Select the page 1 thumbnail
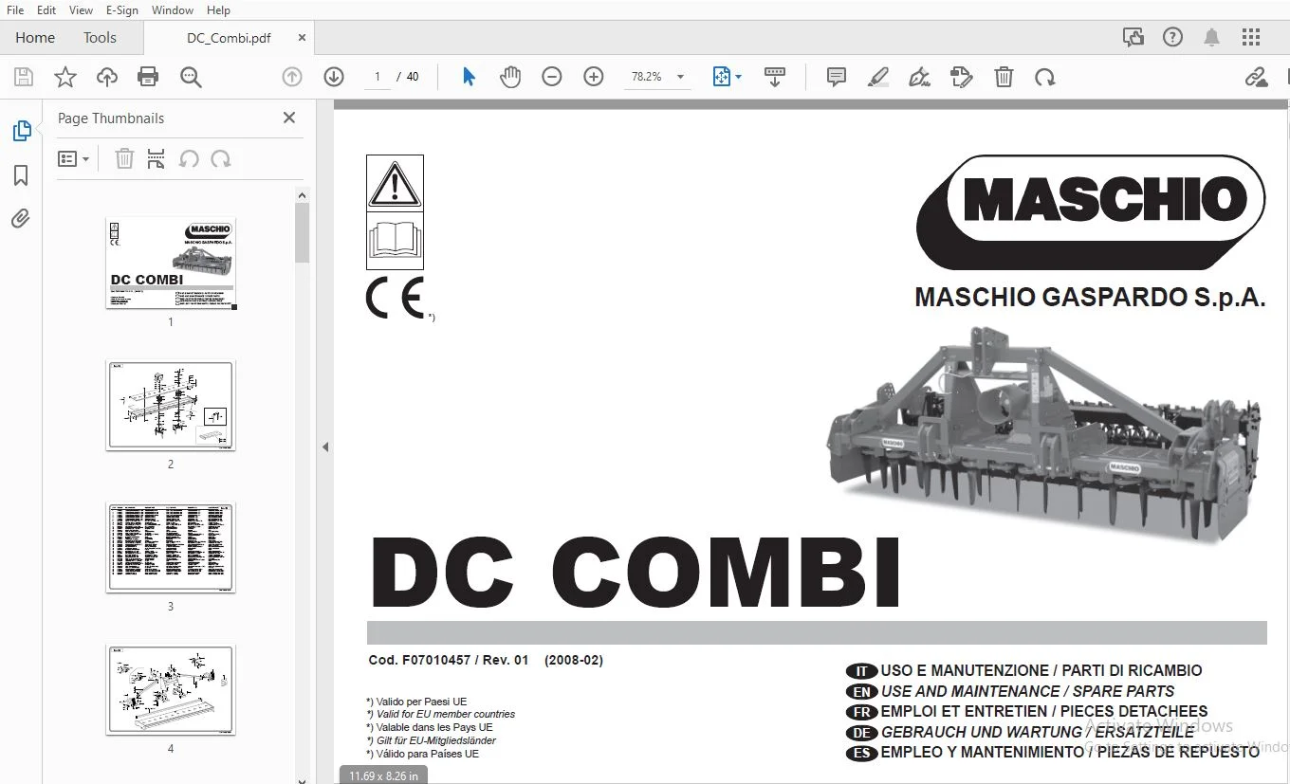The width and height of the screenshot is (1290, 784). pyautogui.click(x=171, y=263)
